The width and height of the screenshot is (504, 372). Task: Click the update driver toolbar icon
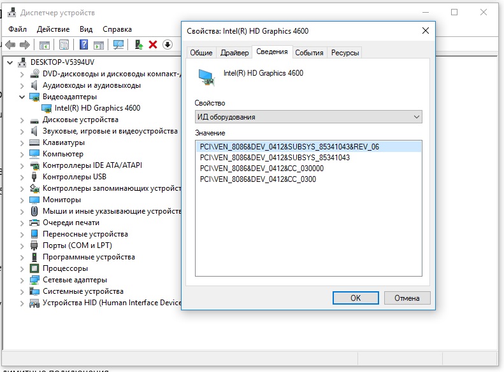[x=138, y=45]
